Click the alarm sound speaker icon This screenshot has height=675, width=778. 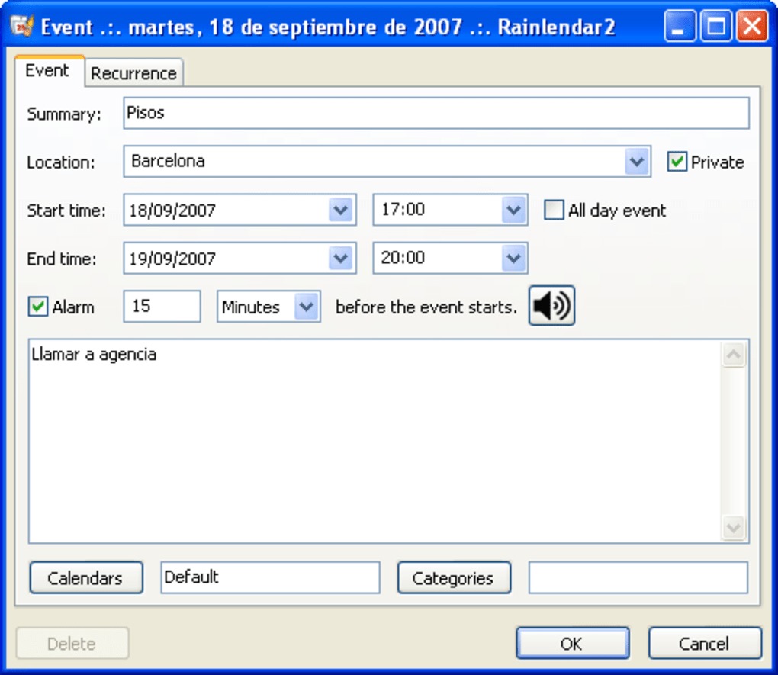pos(551,306)
